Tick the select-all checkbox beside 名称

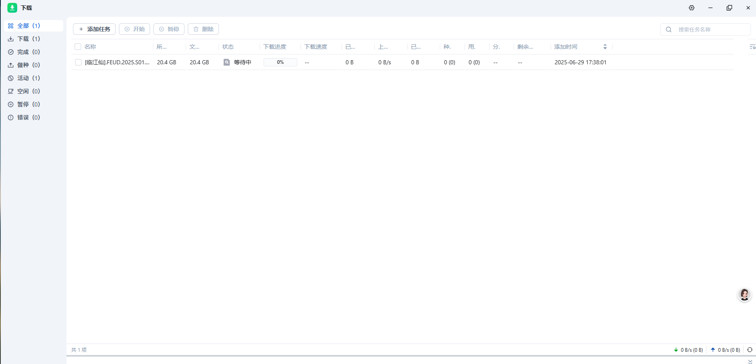point(78,47)
